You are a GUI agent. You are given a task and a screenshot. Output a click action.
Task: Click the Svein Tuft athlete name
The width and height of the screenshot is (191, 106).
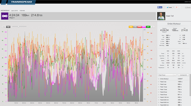pos(170,16)
